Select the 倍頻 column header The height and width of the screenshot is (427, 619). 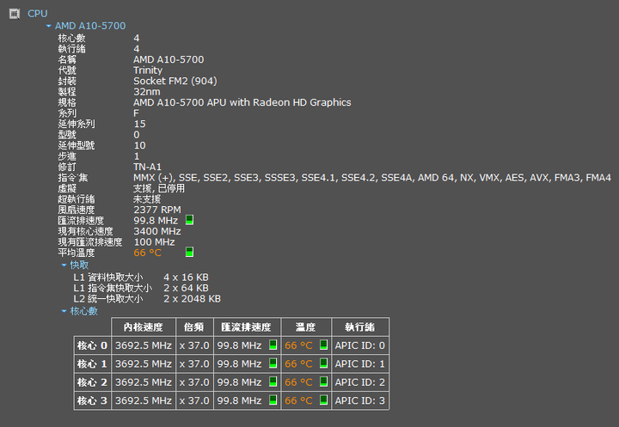point(194,327)
